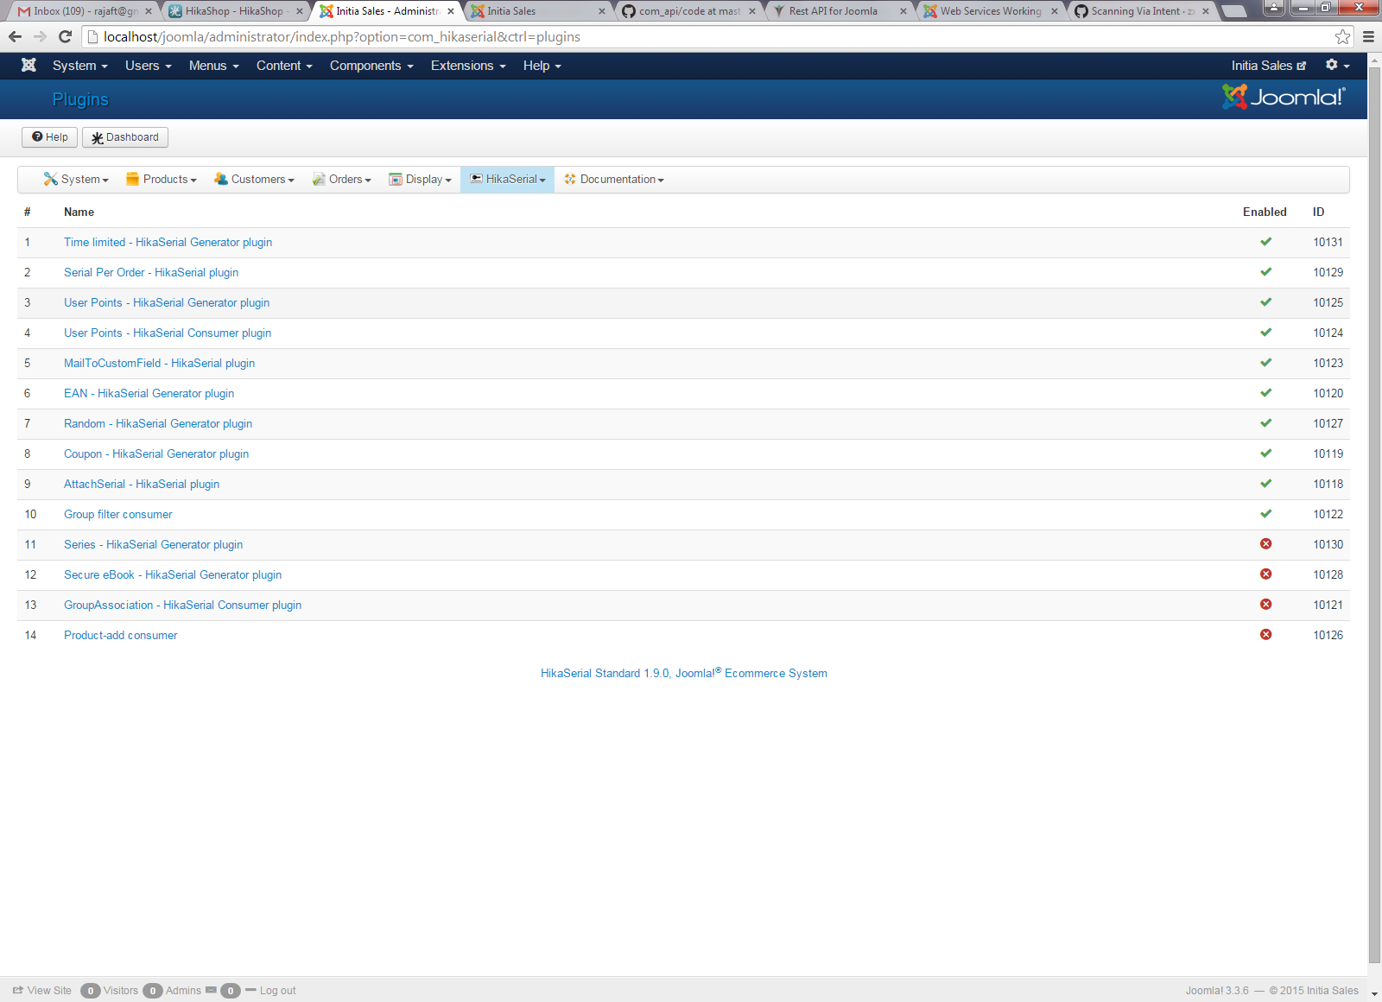Disable User Points Generator plugin
This screenshot has width=1382, height=1002.
[1265, 302]
